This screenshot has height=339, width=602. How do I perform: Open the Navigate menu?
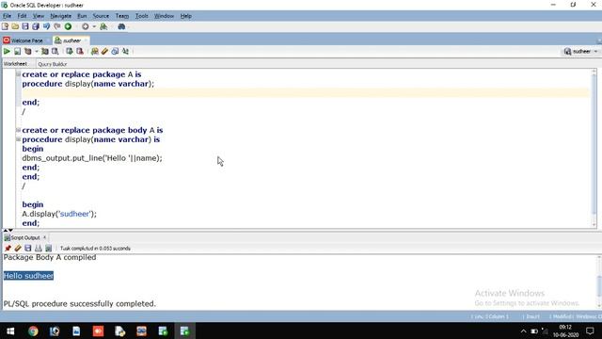point(60,16)
